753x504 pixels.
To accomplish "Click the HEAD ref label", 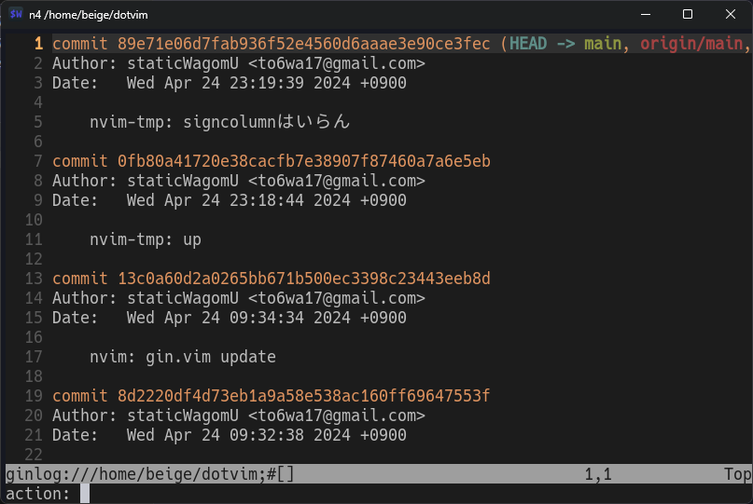I will [528, 44].
